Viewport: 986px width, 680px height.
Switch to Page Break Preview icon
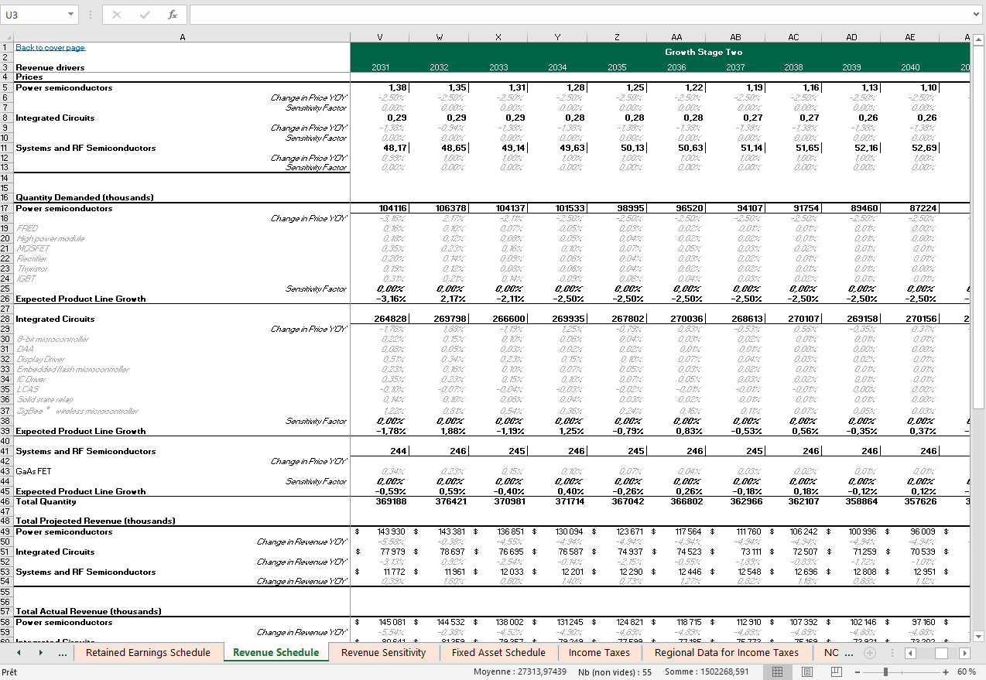[836, 672]
